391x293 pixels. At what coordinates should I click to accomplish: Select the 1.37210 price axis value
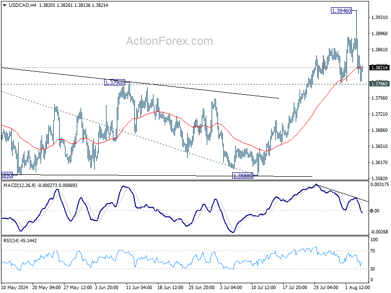point(380,114)
